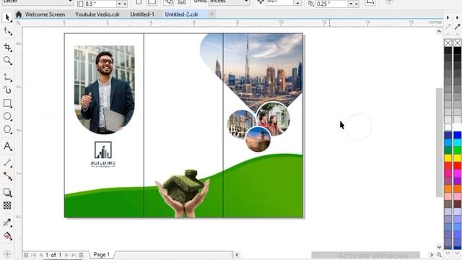Select the Building logo on the brochure
The width and height of the screenshot is (462, 260).
click(x=103, y=155)
